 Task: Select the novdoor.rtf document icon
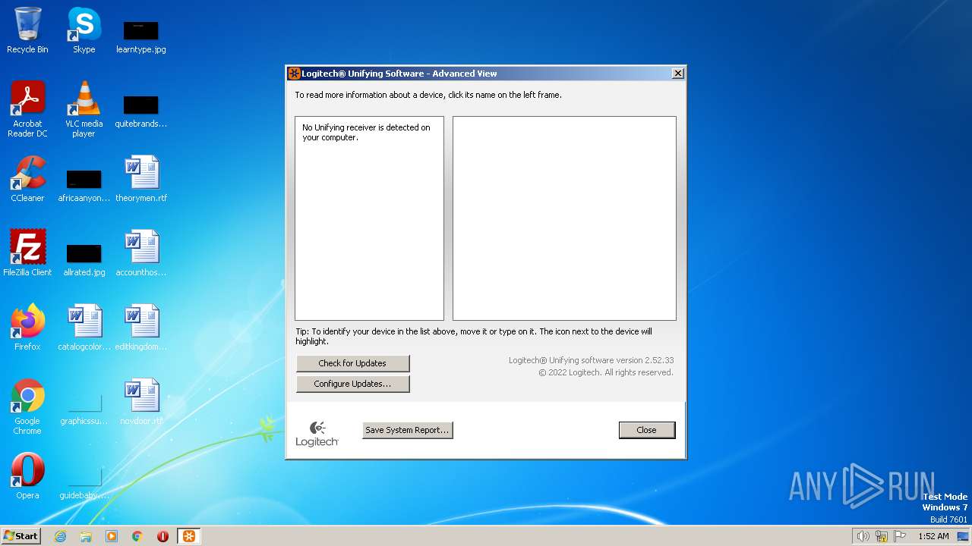click(140, 402)
